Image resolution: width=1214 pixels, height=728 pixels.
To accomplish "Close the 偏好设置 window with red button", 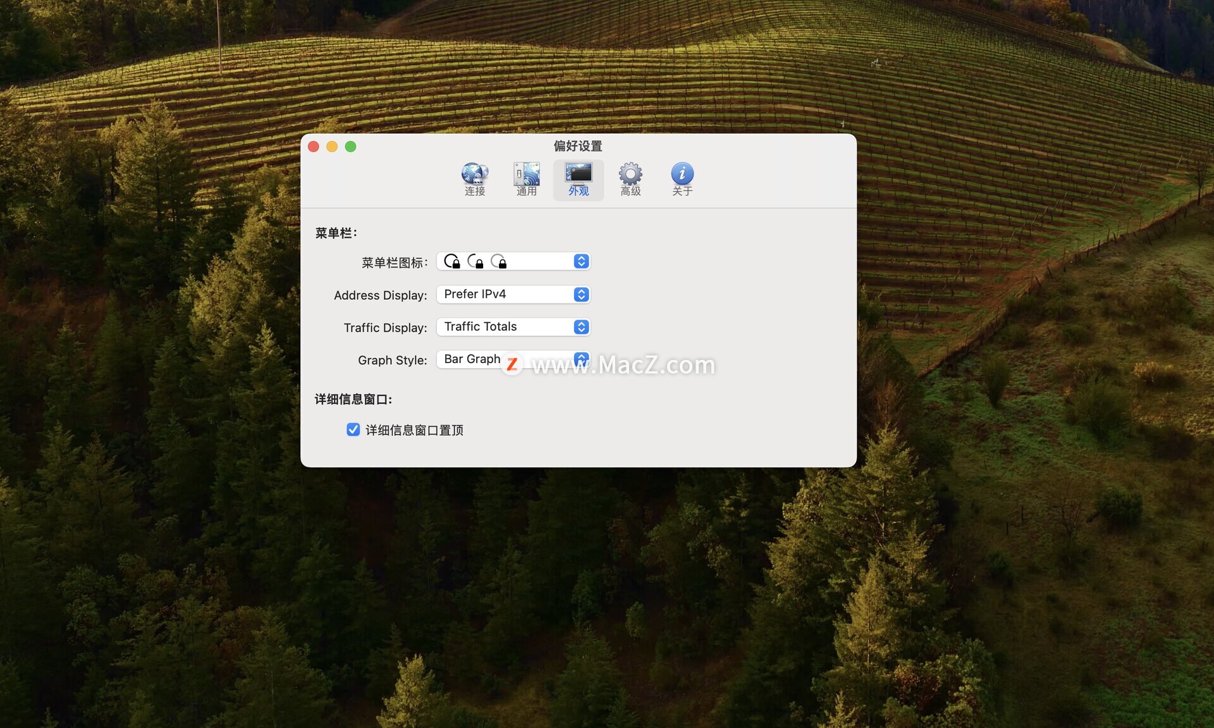I will (x=314, y=147).
